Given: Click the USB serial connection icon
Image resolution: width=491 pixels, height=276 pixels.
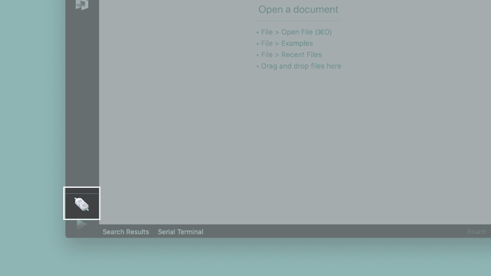Looking at the screenshot, I should pyautogui.click(x=82, y=204).
